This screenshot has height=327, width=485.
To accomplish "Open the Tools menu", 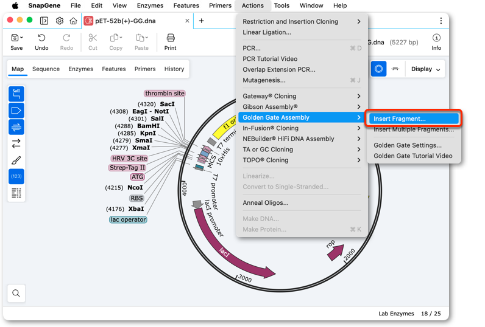I will click(x=281, y=5).
